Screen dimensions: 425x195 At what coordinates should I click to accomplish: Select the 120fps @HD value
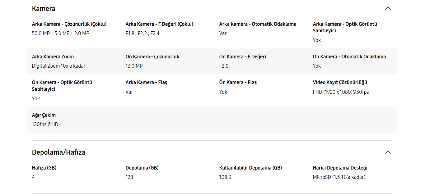click(x=45, y=124)
